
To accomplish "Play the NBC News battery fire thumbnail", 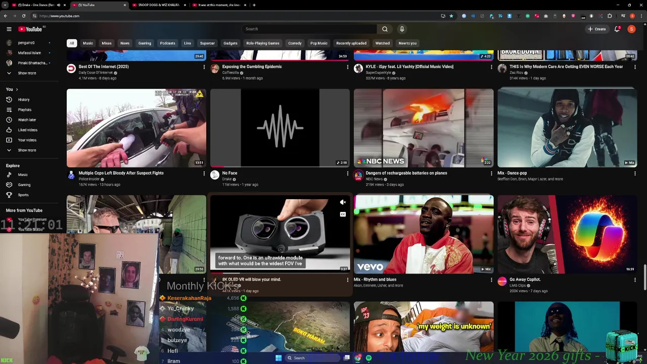I will (x=424, y=128).
